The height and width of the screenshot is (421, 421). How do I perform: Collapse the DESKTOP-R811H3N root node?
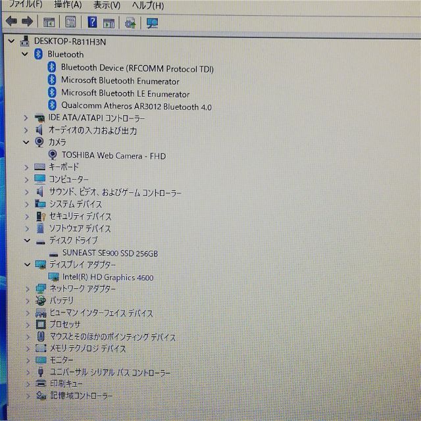[x=11, y=41]
